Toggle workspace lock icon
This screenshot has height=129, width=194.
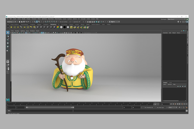187,19
